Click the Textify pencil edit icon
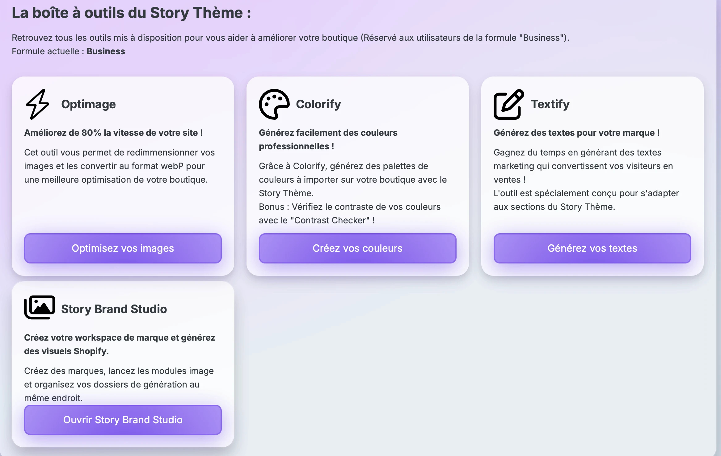Viewport: 721px width, 456px height. [508, 104]
